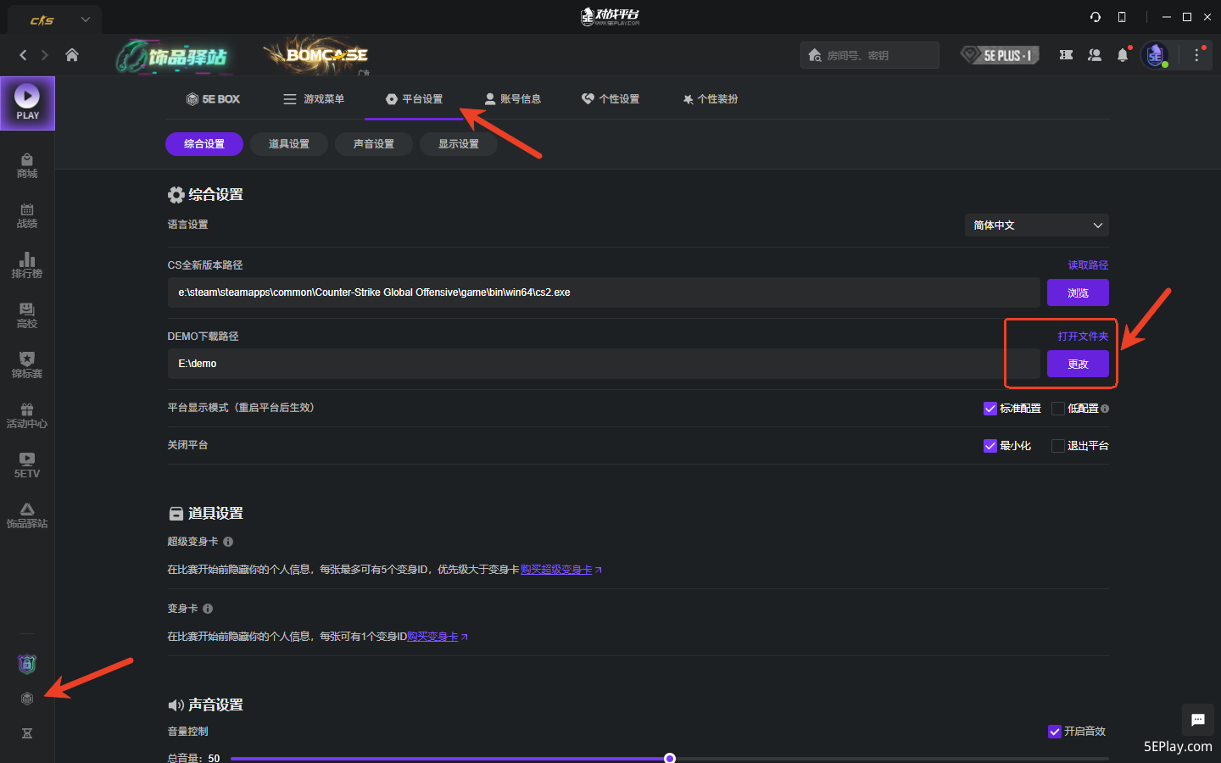Switch to the 个性装扮 tab

point(710,99)
